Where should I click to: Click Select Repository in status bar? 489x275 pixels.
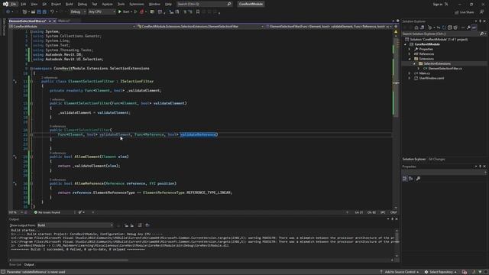pos(442,272)
